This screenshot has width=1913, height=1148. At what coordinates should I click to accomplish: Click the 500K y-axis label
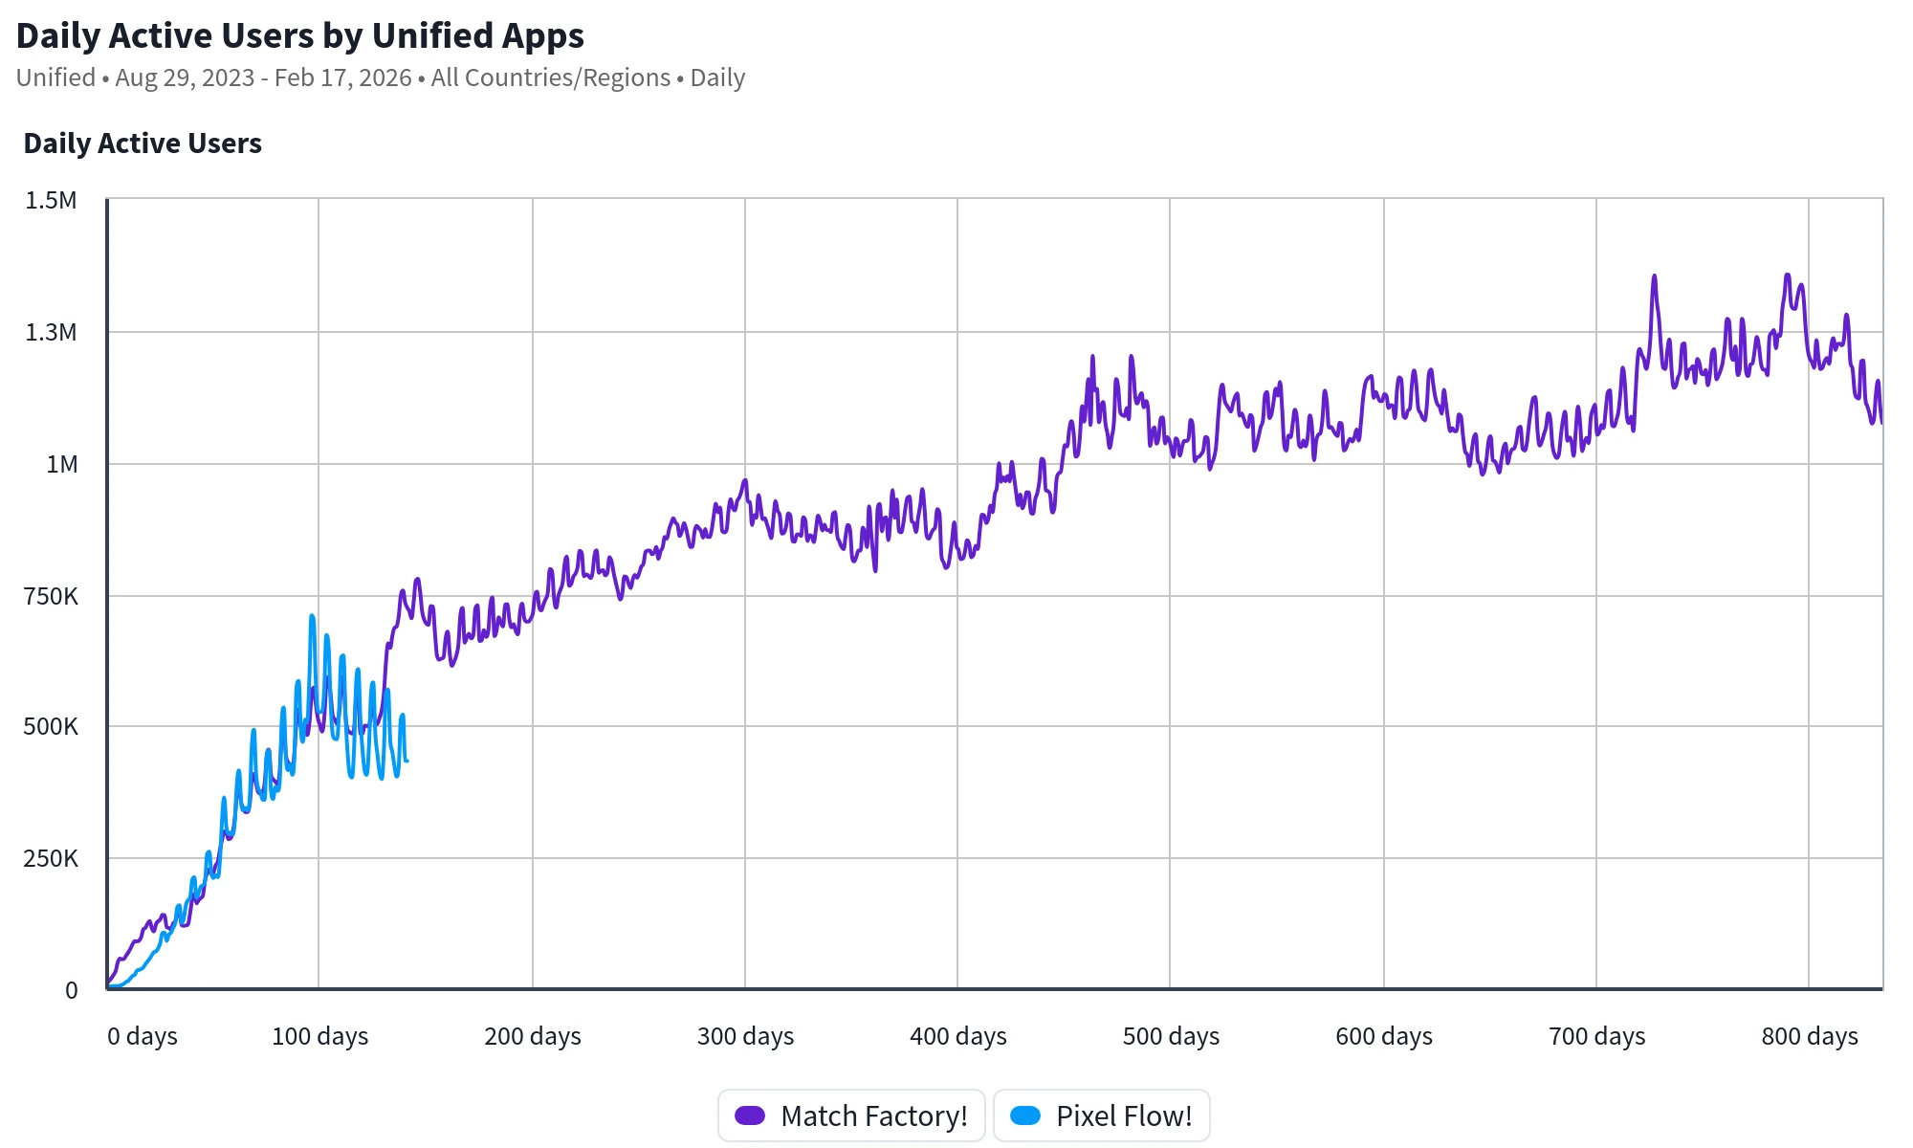[x=52, y=727]
